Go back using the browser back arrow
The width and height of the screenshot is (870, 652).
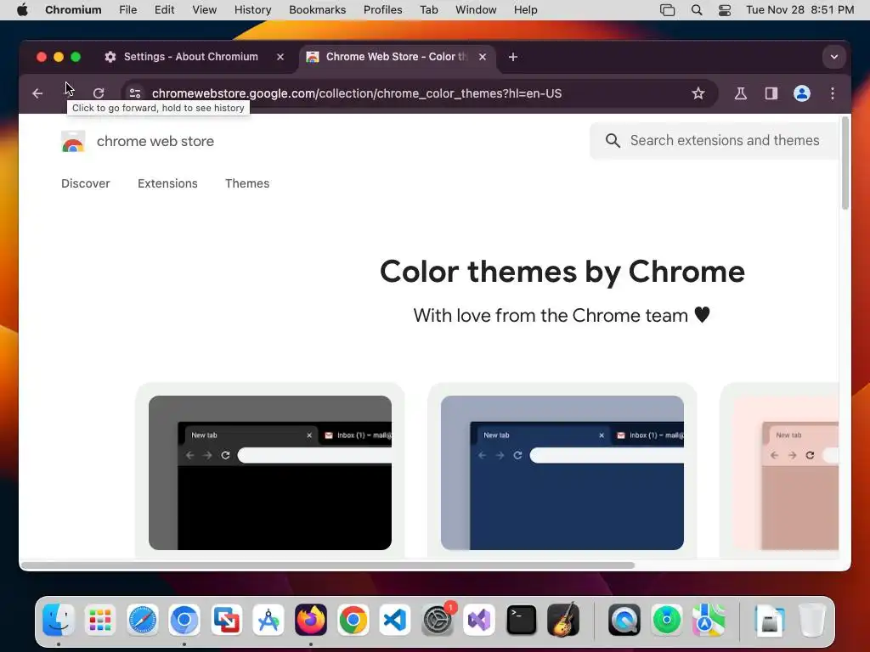click(x=37, y=93)
